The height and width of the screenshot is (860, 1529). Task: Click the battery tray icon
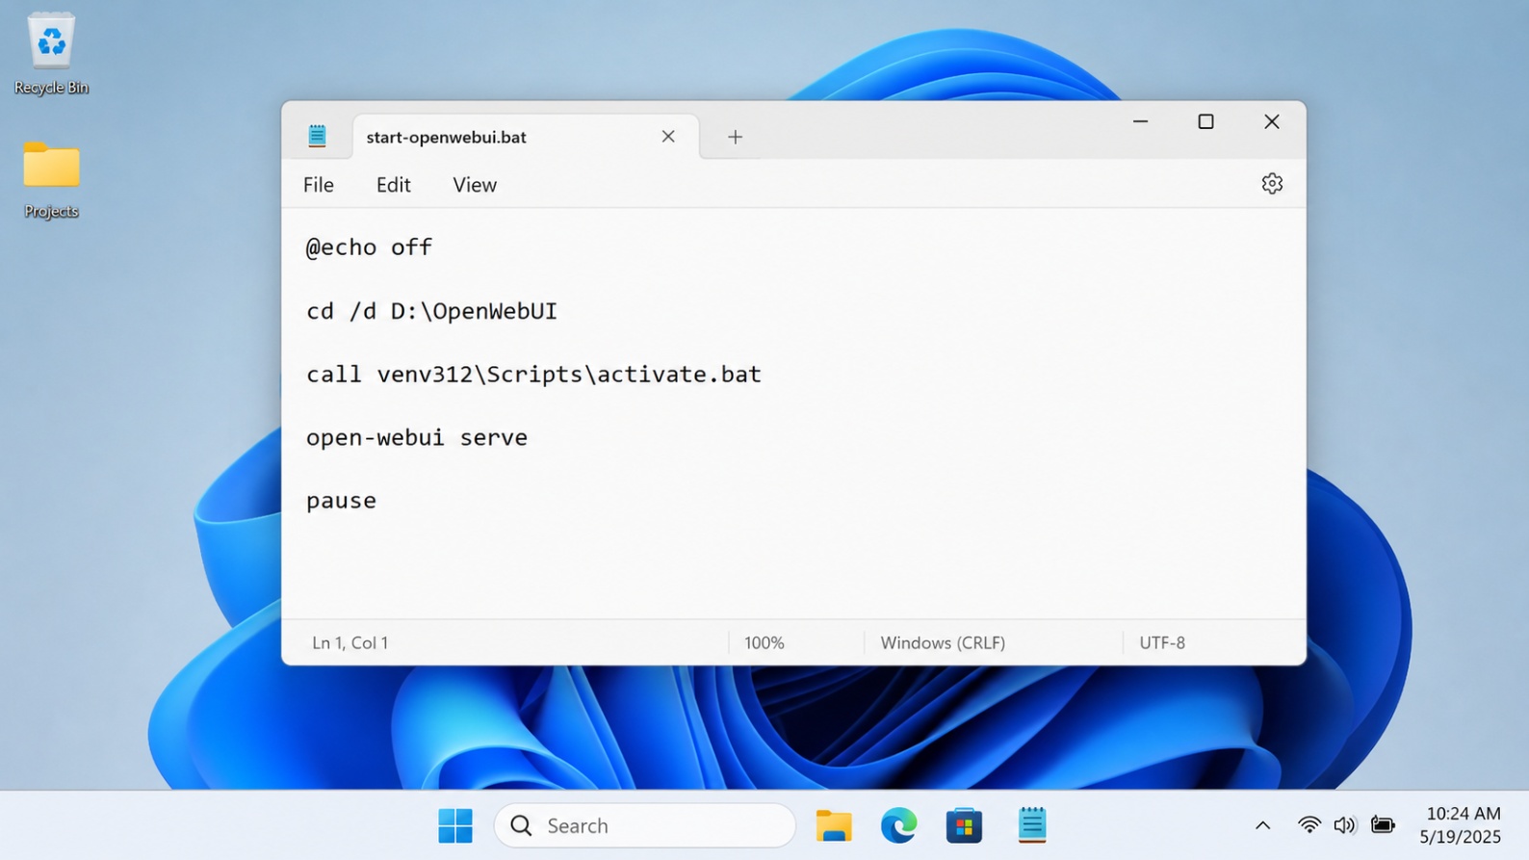pyautogui.click(x=1383, y=825)
